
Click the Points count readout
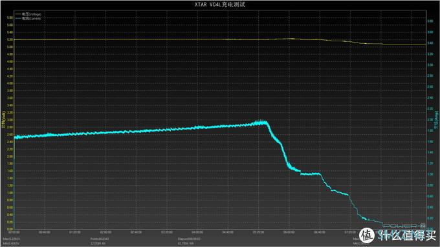(x=100, y=239)
